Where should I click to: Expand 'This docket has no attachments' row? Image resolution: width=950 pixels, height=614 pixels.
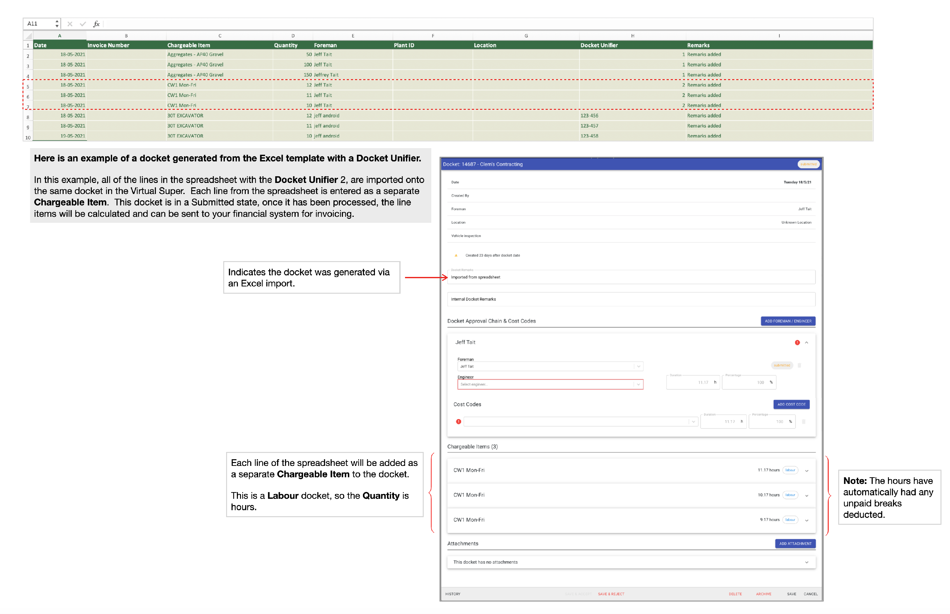pos(807,562)
